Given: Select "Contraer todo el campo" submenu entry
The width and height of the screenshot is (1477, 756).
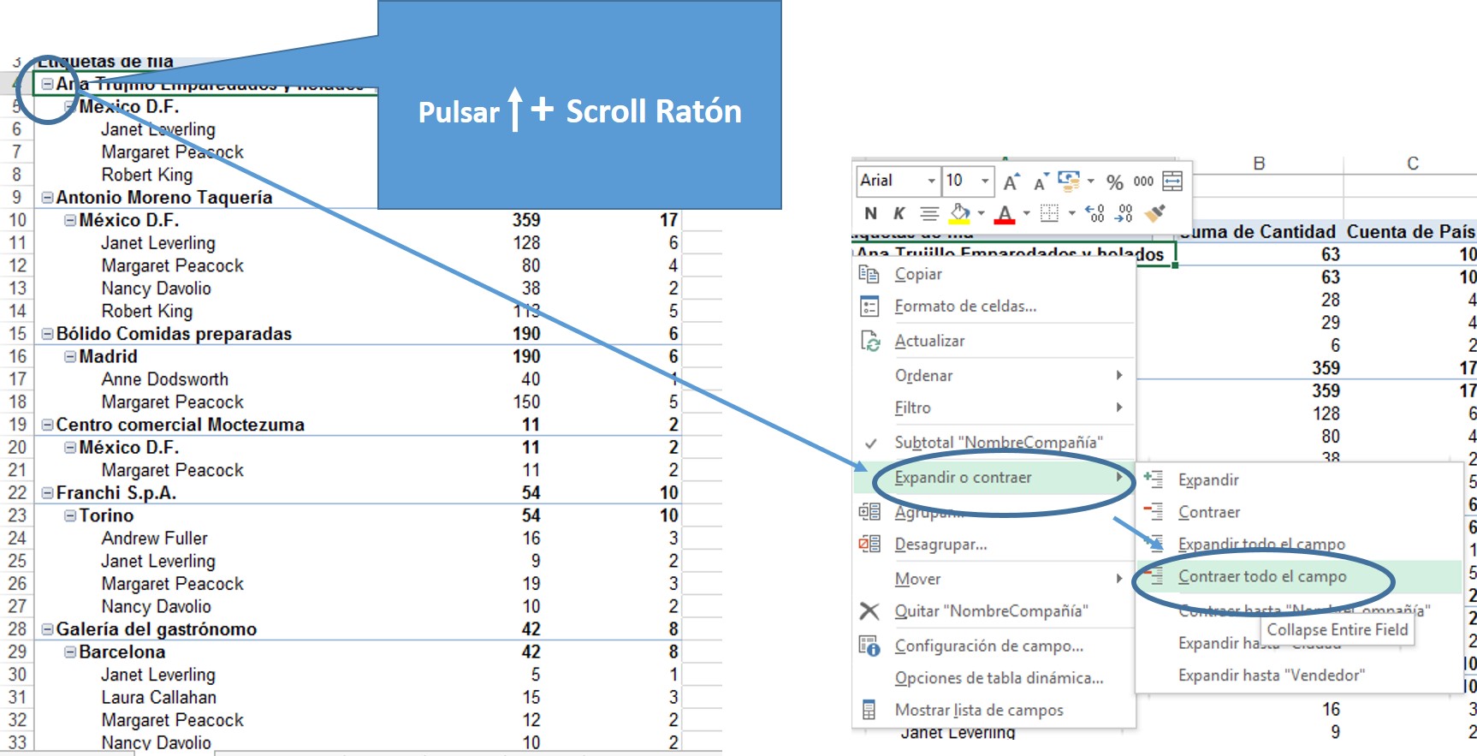Looking at the screenshot, I should (x=1261, y=577).
